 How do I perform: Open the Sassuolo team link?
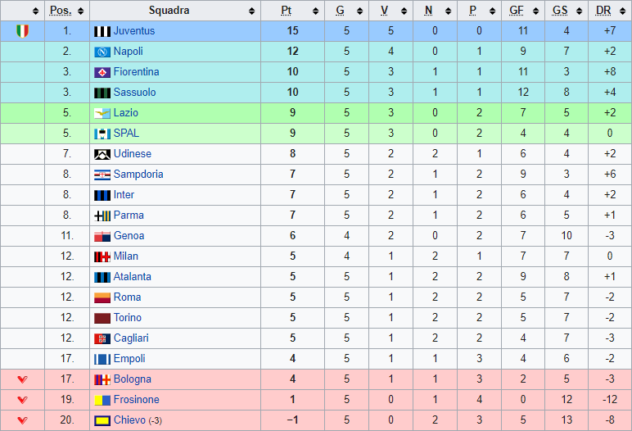click(x=134, y=93)
